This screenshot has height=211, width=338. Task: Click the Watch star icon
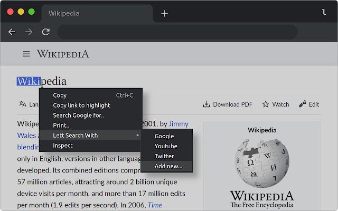tap(266, 104)
